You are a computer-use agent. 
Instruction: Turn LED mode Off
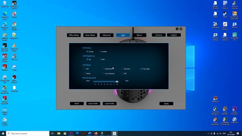(123, 74)
